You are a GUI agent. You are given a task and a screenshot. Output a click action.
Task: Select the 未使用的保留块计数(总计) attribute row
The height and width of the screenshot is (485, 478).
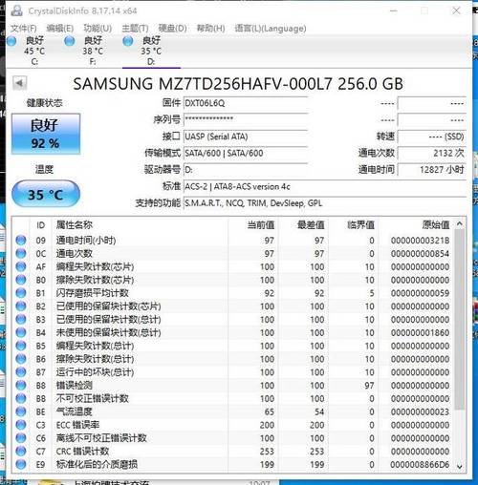click(x=233, y=332)
